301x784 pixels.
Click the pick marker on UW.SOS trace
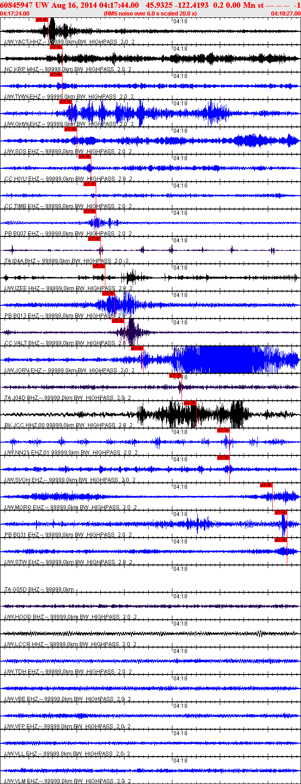pyautogui.click(x=70, y=129)
